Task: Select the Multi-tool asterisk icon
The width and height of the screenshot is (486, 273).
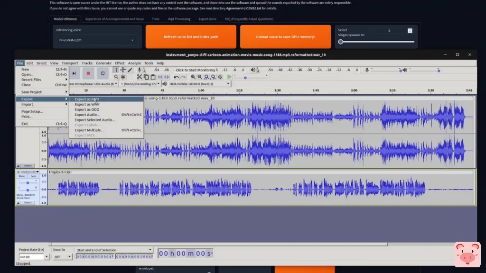Action: tap(123, 77)
